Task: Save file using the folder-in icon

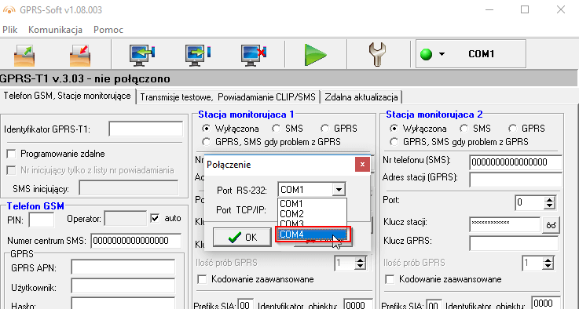Action: [80, 56]
